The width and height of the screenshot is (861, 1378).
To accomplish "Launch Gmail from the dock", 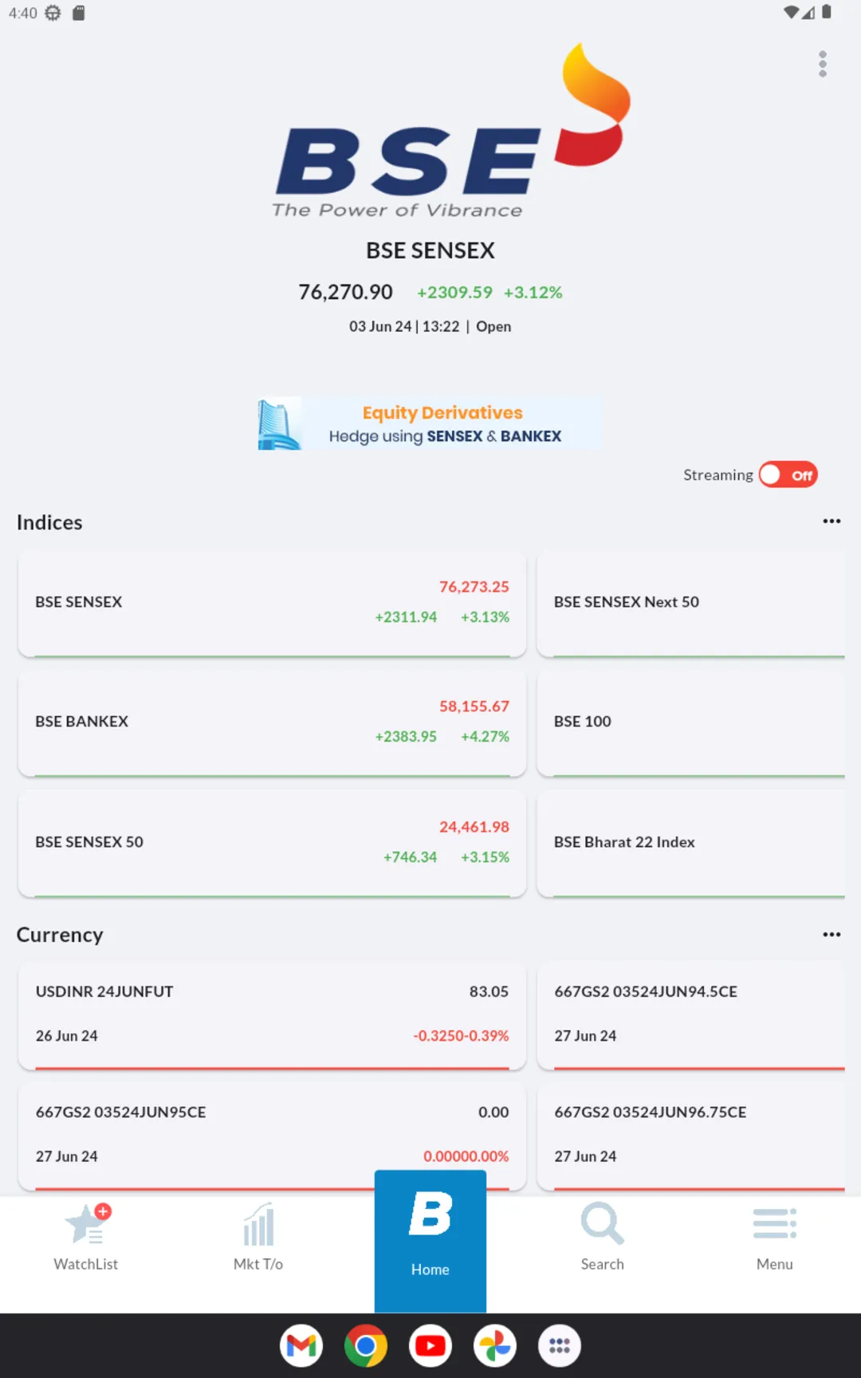I will [301, 1345].
